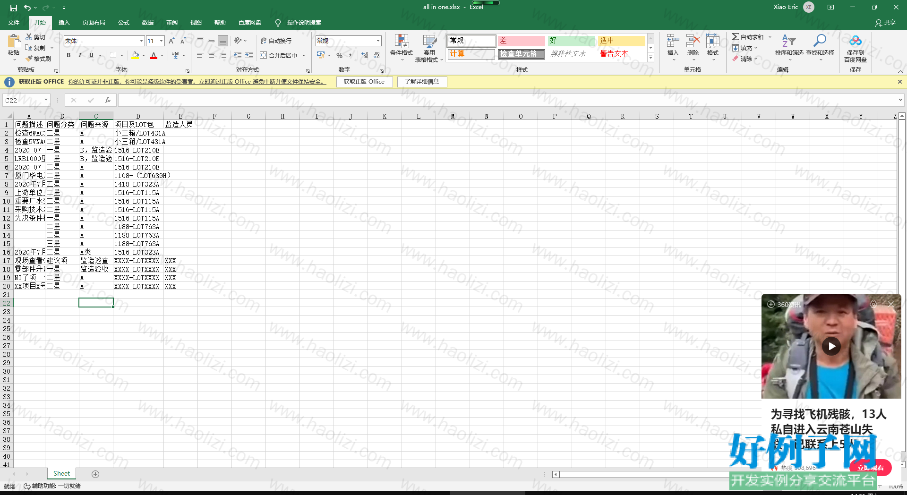Toggle align text left
The height and width of the screenshot is (495, 907).
click(x=200, y=55)
